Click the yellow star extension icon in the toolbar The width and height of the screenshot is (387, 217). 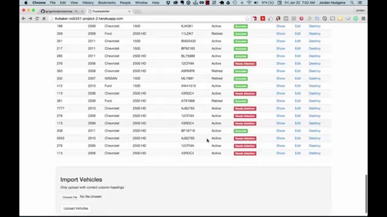tap(340, 18)
